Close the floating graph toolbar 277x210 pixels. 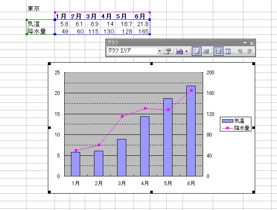pos(251,43)
